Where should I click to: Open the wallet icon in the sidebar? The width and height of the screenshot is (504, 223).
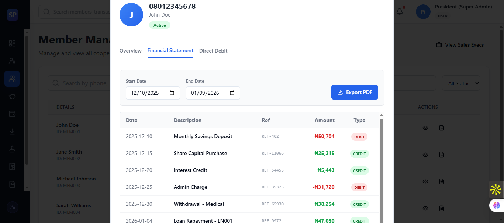point(12,114)
